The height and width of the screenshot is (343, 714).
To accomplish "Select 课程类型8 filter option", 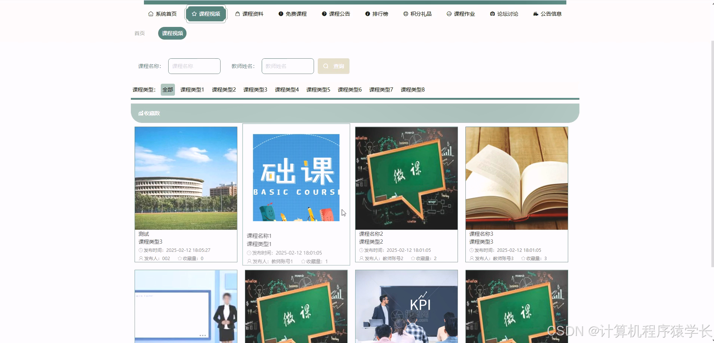I will pyautogui.click(x=412, y=89).
